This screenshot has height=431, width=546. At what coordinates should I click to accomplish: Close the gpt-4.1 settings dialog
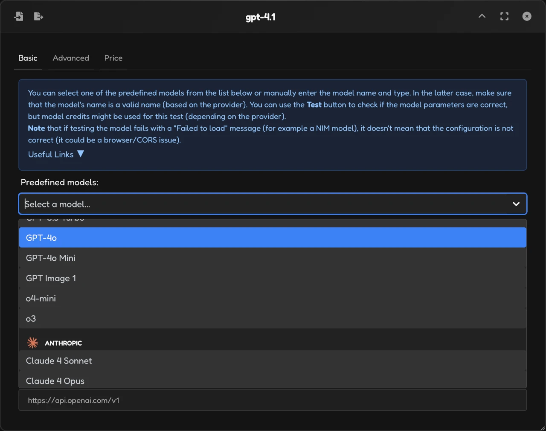(527, 16)
